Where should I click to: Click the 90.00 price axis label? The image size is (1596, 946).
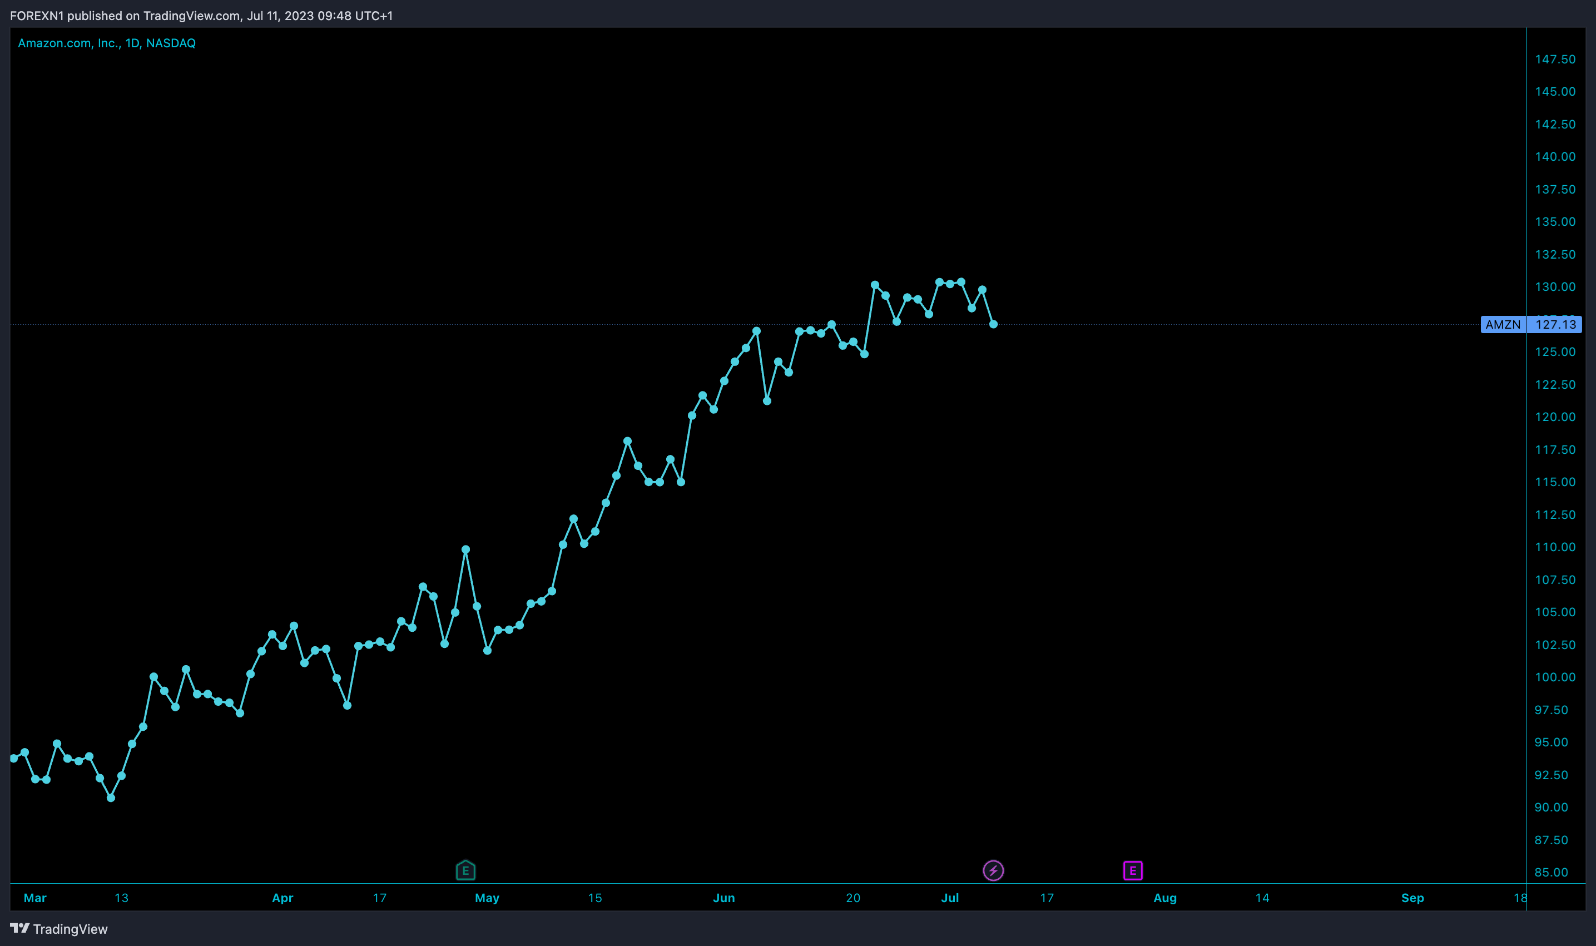(x=1551, y=808)
